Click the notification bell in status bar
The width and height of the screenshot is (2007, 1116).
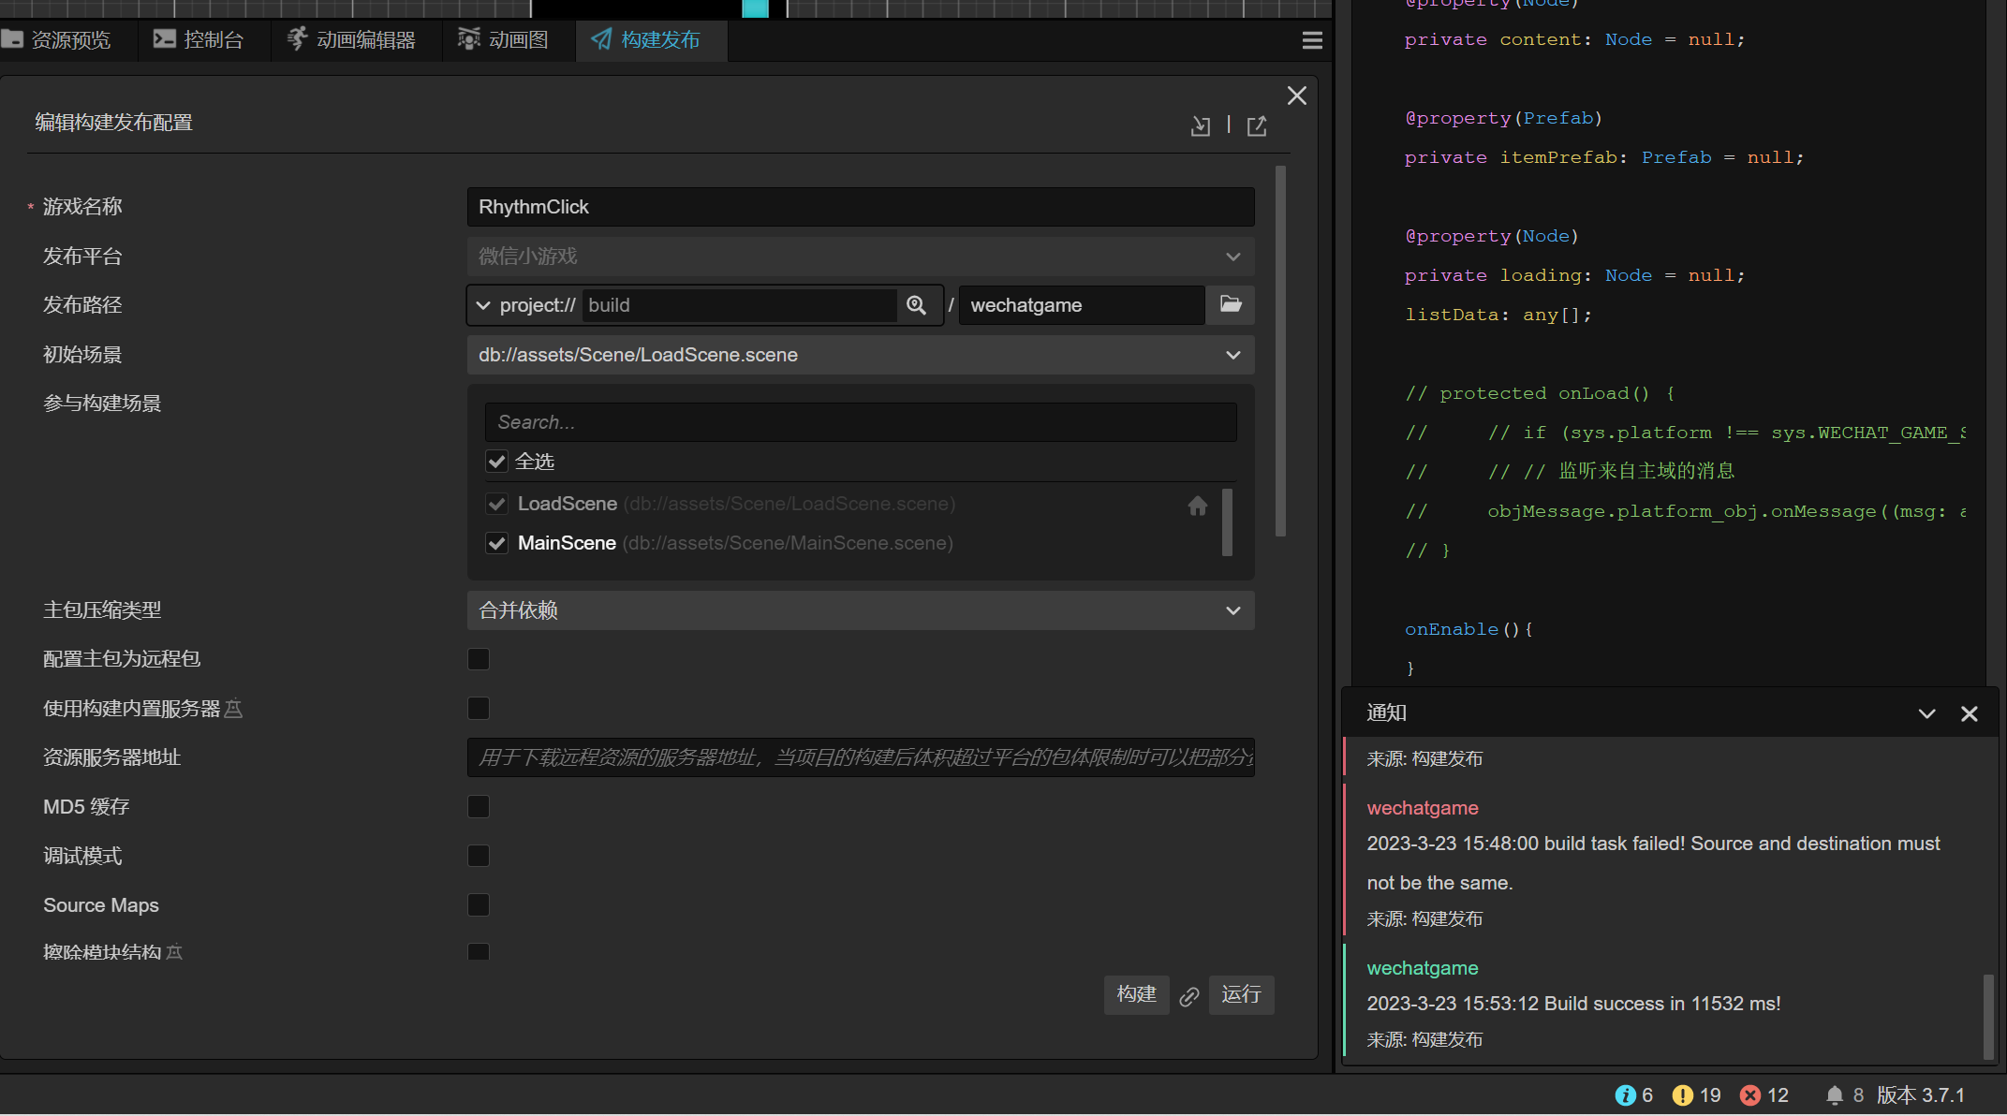[1834, 1095]
